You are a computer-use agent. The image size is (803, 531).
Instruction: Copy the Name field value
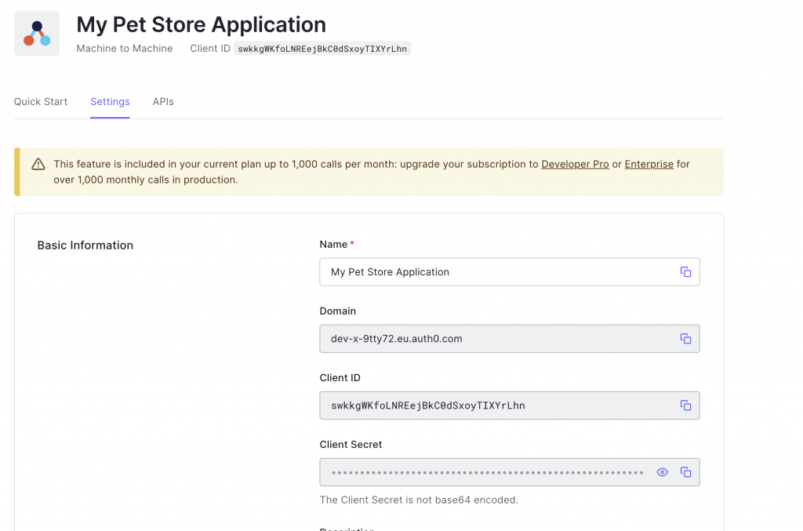click(x=685, y=272)
